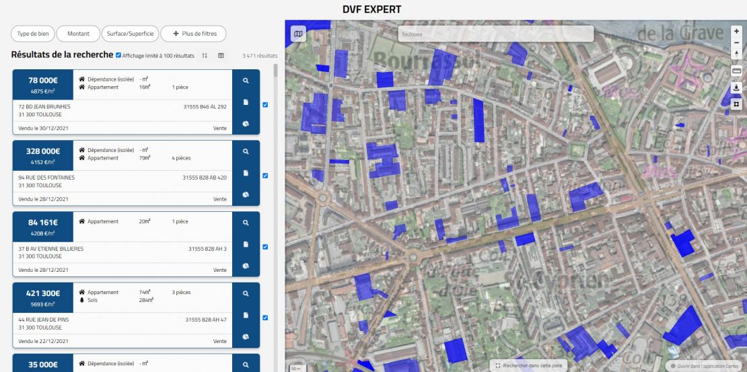This screenshot has height=372, width=747.
Task: Toggle the limit to 100 results checkbox
Action: point(118,55)
